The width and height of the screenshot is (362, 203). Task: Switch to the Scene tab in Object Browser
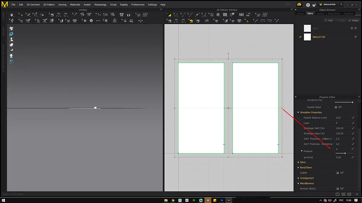[x=300, y=13]
